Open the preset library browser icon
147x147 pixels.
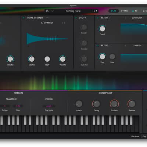click(47, 11)
